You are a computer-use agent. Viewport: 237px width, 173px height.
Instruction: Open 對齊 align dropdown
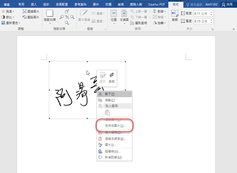pyautogui.click(x=159, y=11)
